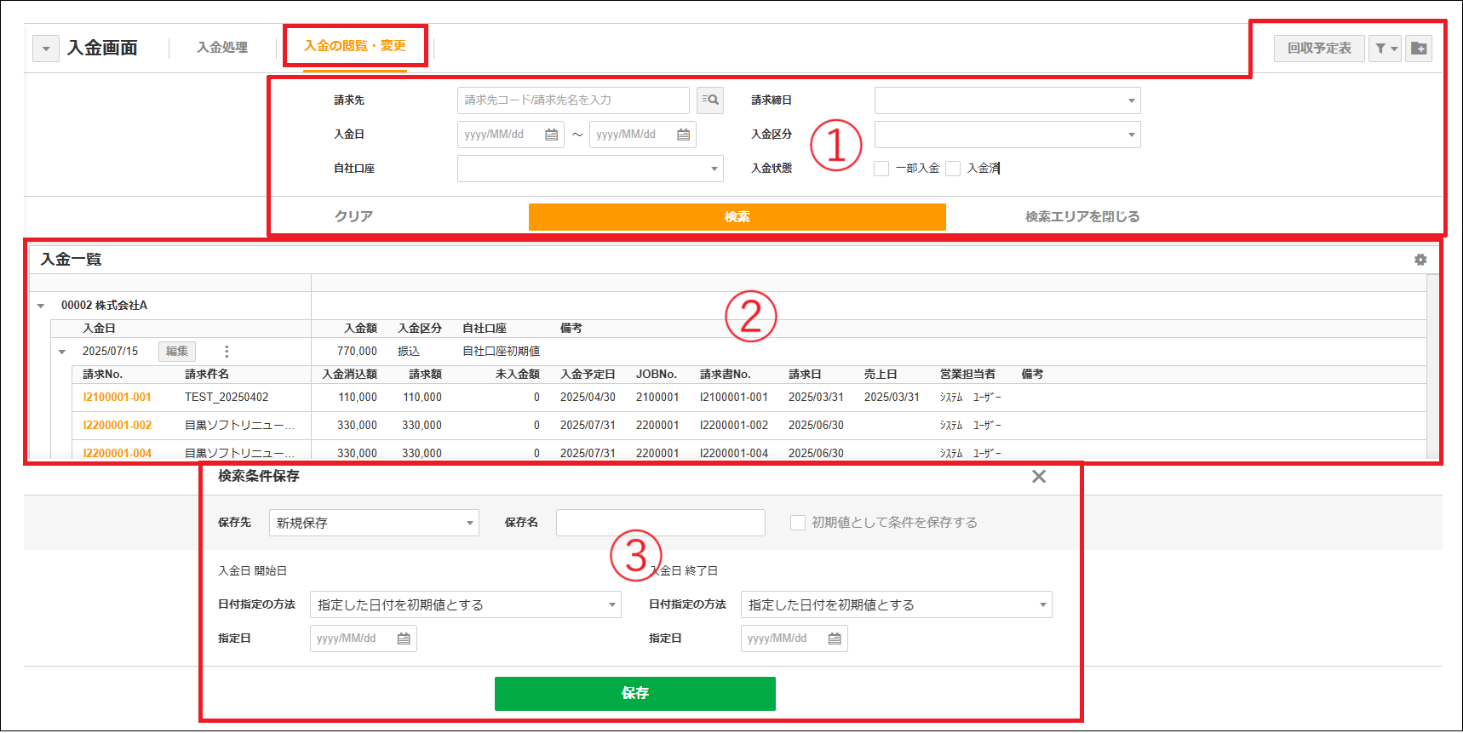Check the 一部入金 checkbox
Screen dimensions: 1463x733
pos(881,169)
